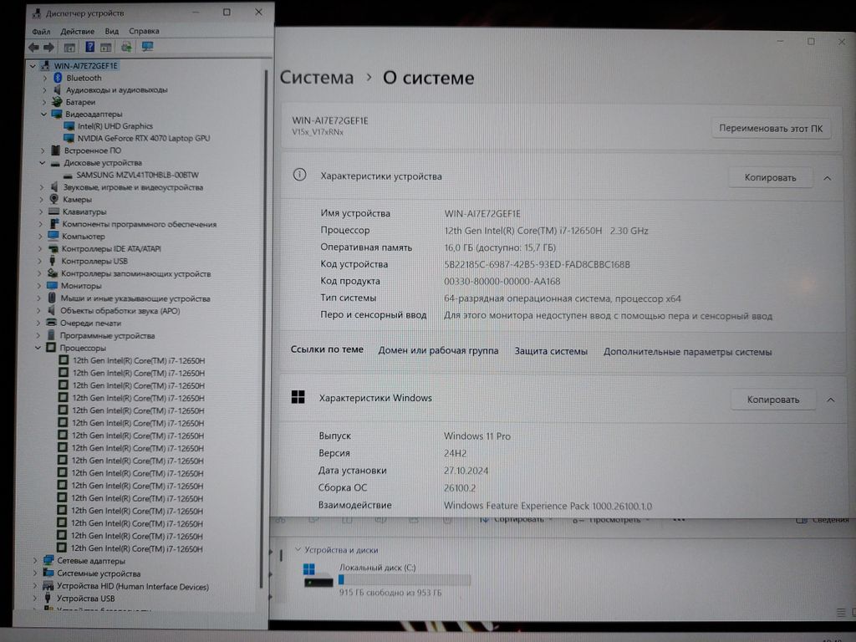This screenshot has width=856, height=642.
Task: Collapse the Видеоадаптеры category
Action: coord(44,114)
